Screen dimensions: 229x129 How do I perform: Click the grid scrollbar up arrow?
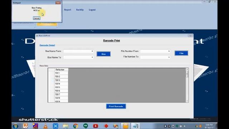187,69
